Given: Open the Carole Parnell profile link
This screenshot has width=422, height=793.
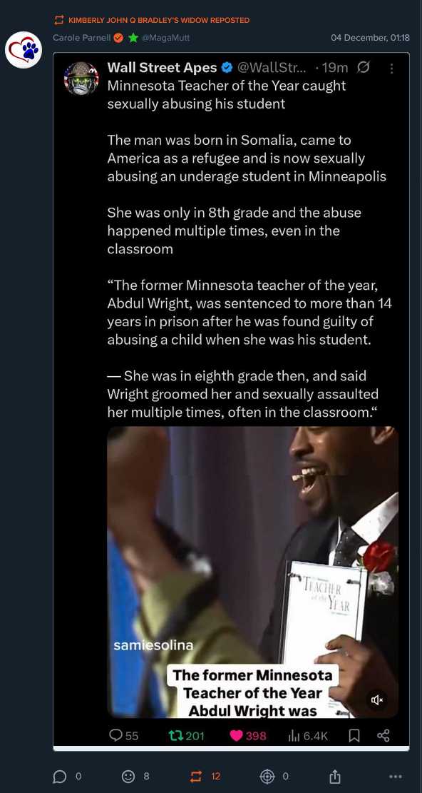Looking at the screenshot, I should [81, 37].
